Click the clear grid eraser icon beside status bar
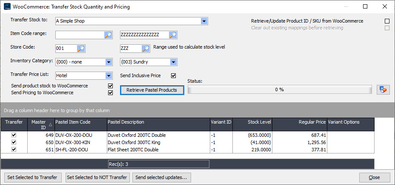The height and width of the screenshot is (185, 395). point(383,90)
